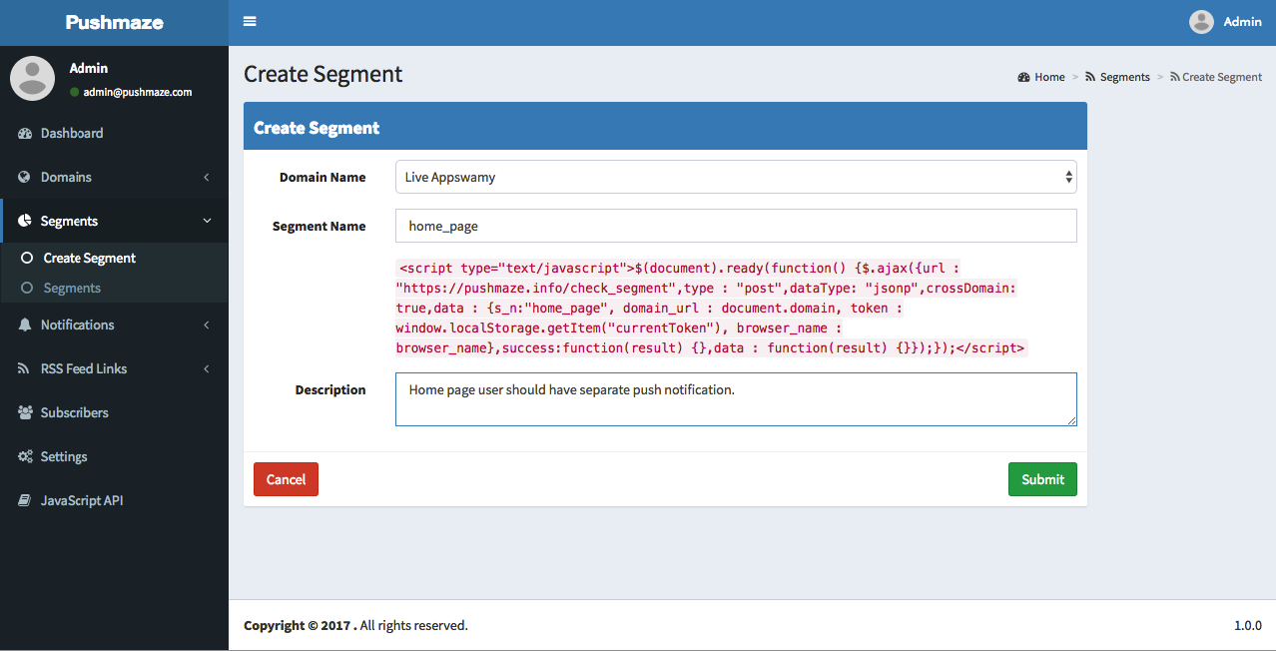The image size is (1276, 651).
Task: Click the circle icon beside Segments submenu
Action: coord(27,288)
